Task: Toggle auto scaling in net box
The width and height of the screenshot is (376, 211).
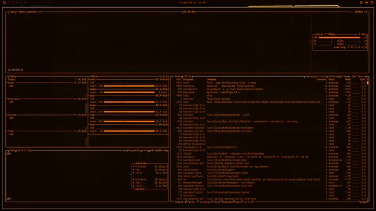Action: tap(137, 151)
